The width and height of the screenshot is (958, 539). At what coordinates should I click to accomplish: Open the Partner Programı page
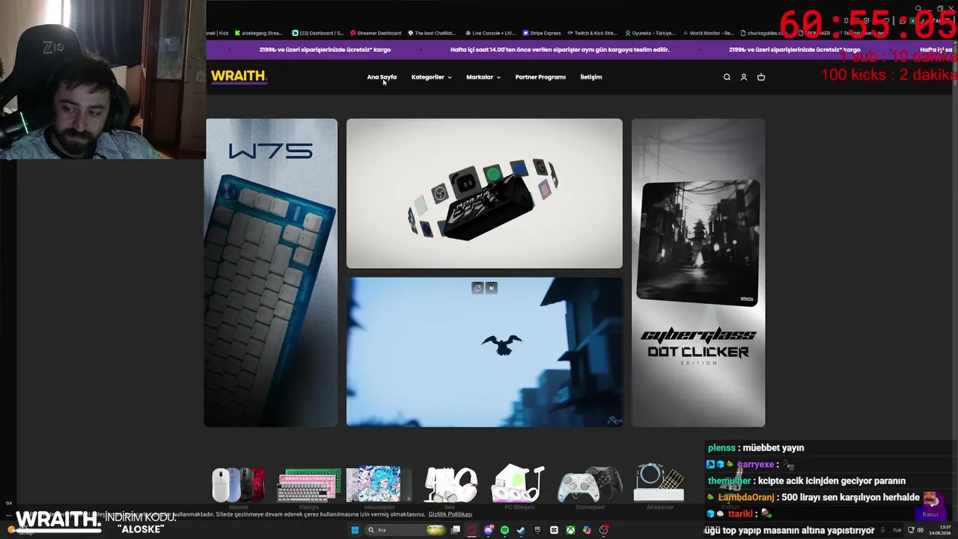pos(540,77)
